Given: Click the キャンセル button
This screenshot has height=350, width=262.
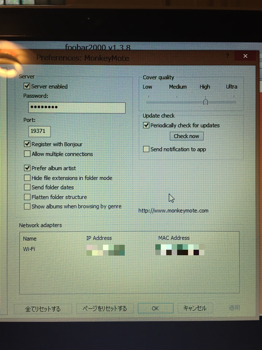Looking at the screenshot, I should (195, 308).
